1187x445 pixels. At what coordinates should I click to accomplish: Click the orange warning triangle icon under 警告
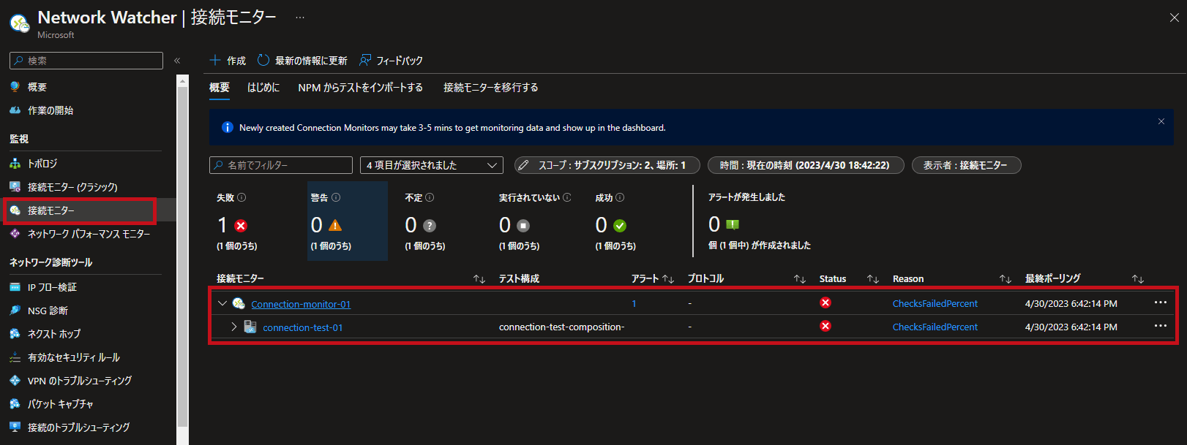point(335,225)
